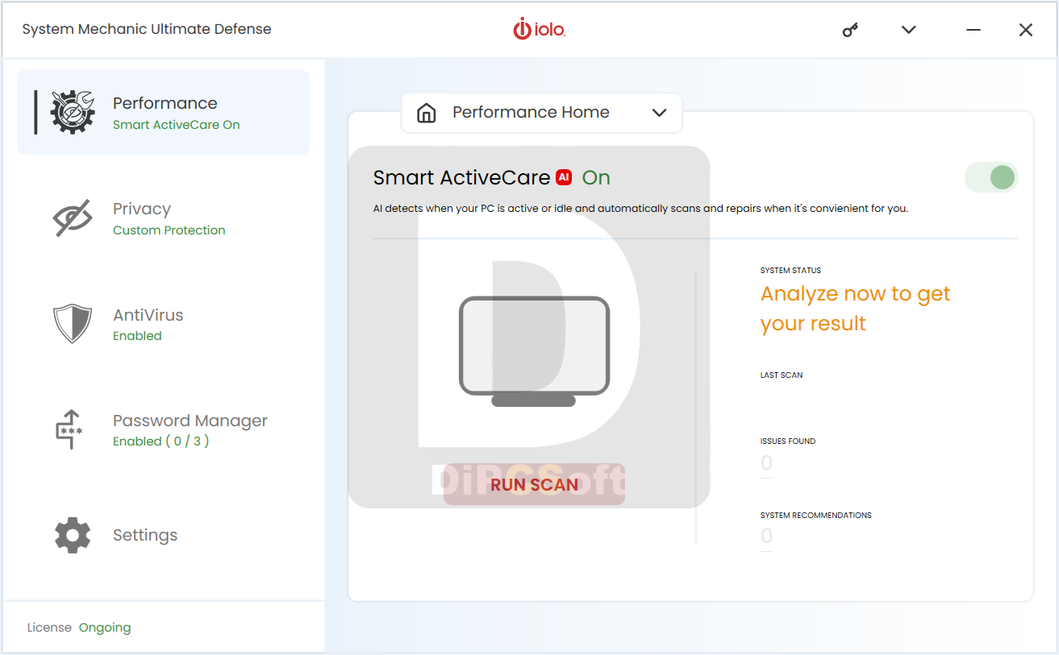The image size is (1059, 655).
Task: Click the Ongoing license status link
Action: click(x=105, y=628)
